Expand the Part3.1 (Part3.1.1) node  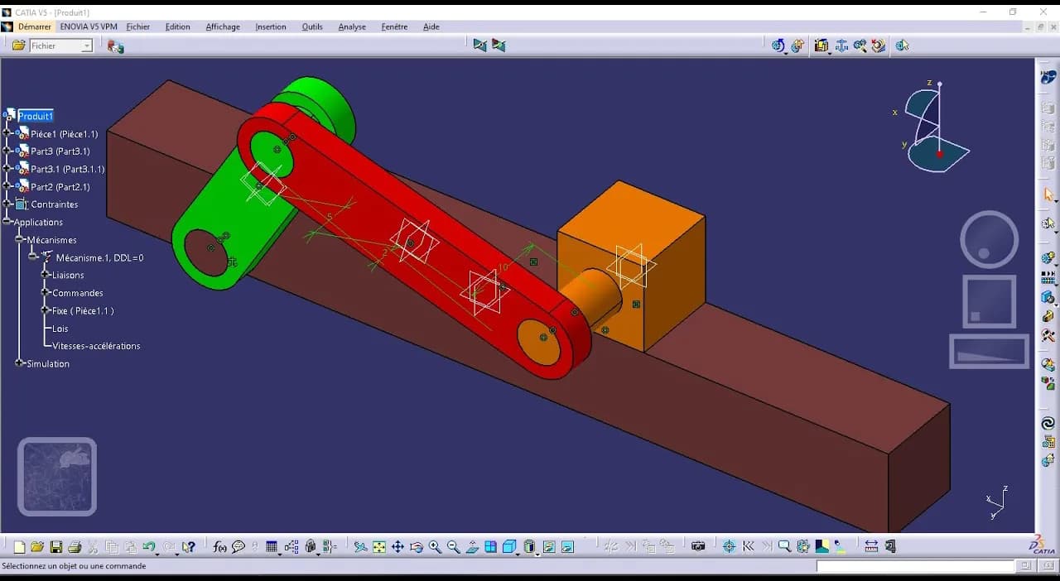click(7, 169)
